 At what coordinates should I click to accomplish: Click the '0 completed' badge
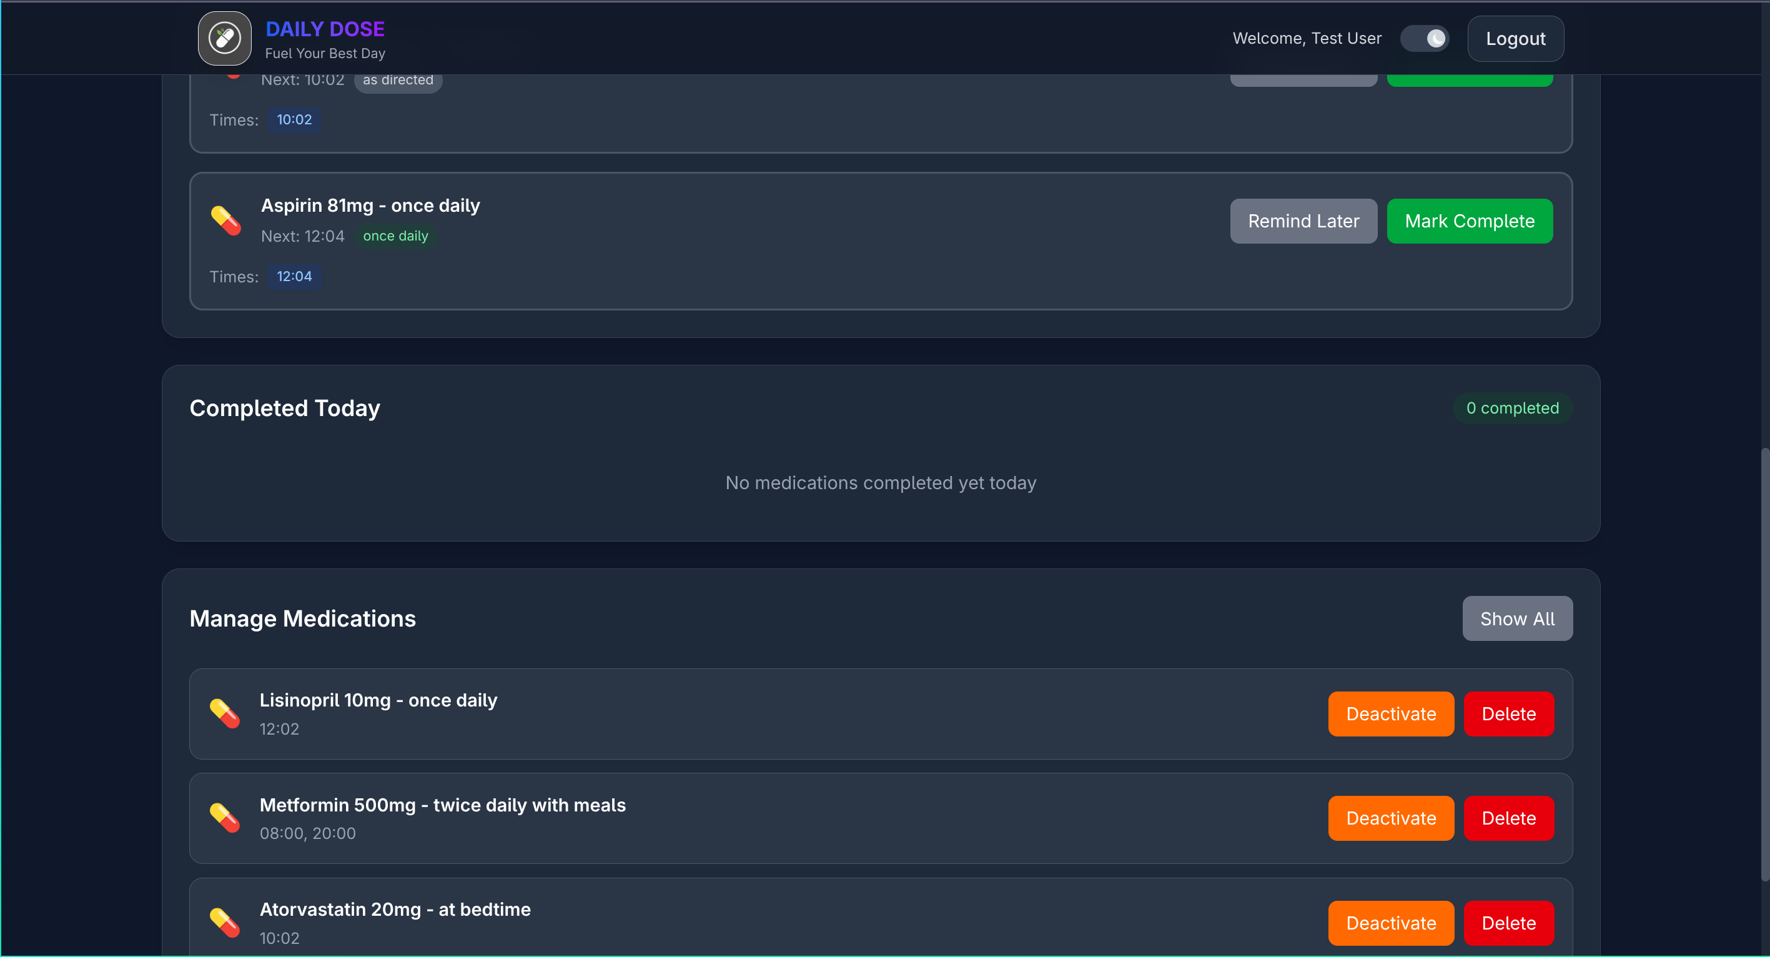pos(1511,408)
